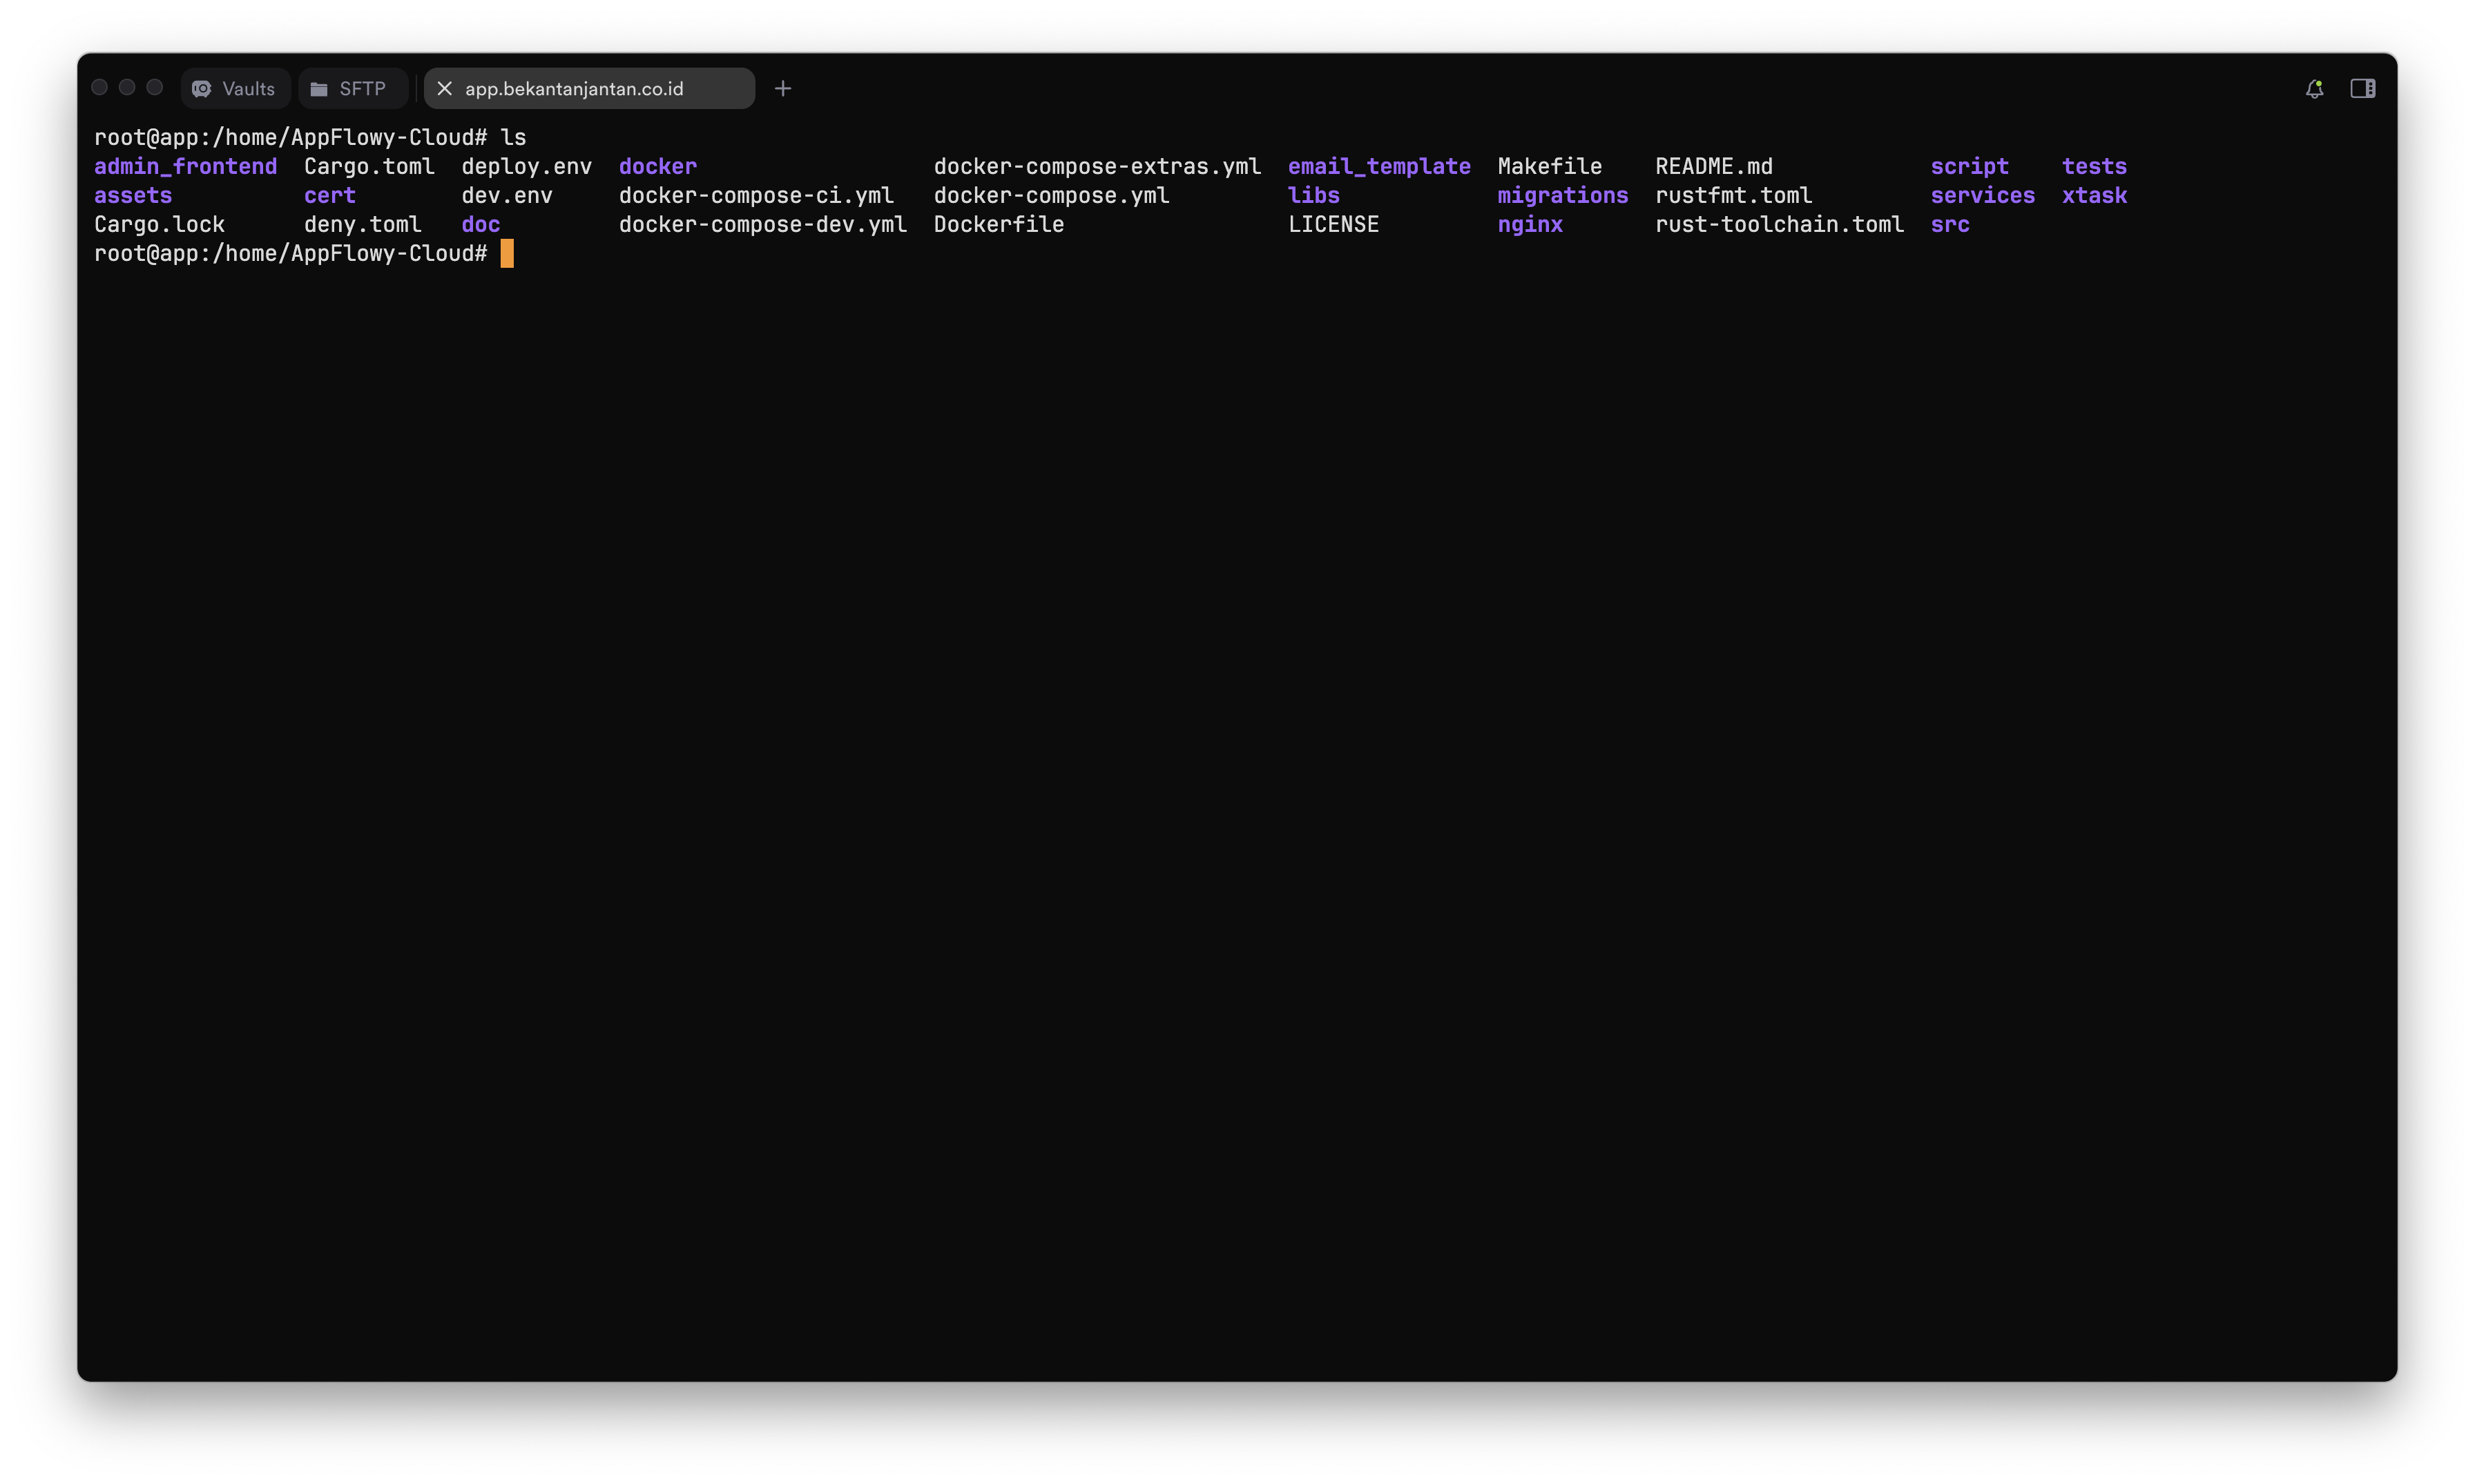The height and width of the screenshot is (1484, 2475).
Task: Click the LICENSE file name
Action: (x=1333, y=225)
